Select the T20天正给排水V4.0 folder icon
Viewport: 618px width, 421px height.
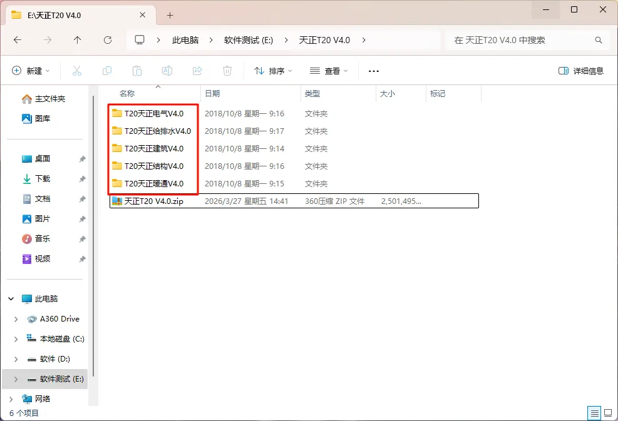[116, 131]
